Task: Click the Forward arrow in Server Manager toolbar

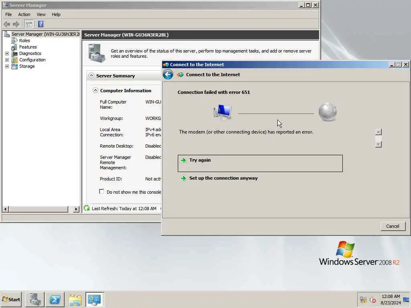Action: (x=16, y=24)
